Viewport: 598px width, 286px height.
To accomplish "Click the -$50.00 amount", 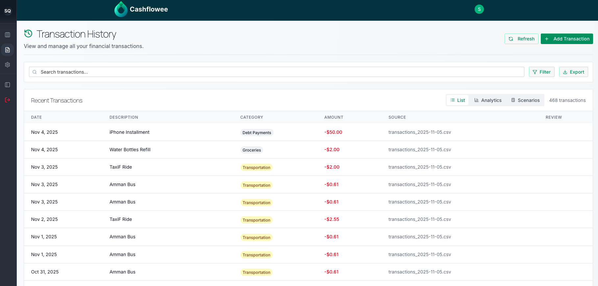I will 333,132.
